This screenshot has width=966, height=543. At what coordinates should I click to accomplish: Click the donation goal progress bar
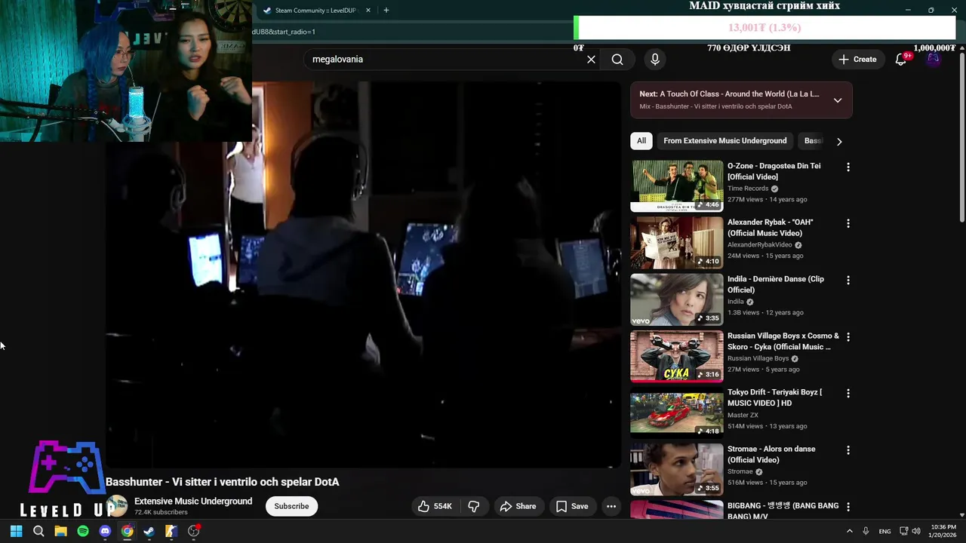[x=764, y=28]
